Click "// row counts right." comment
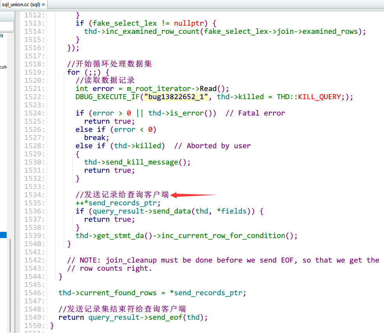 click(x=109, y=268)
